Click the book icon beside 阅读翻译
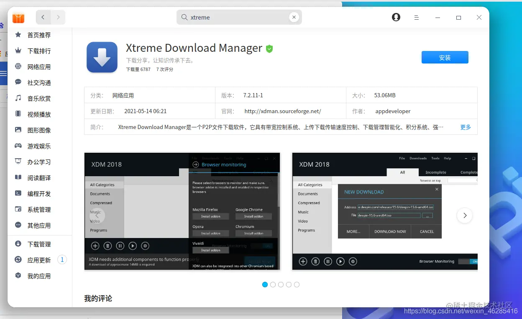Image resolution: width=522 pixels, height=319 pixels. [18, 177]
